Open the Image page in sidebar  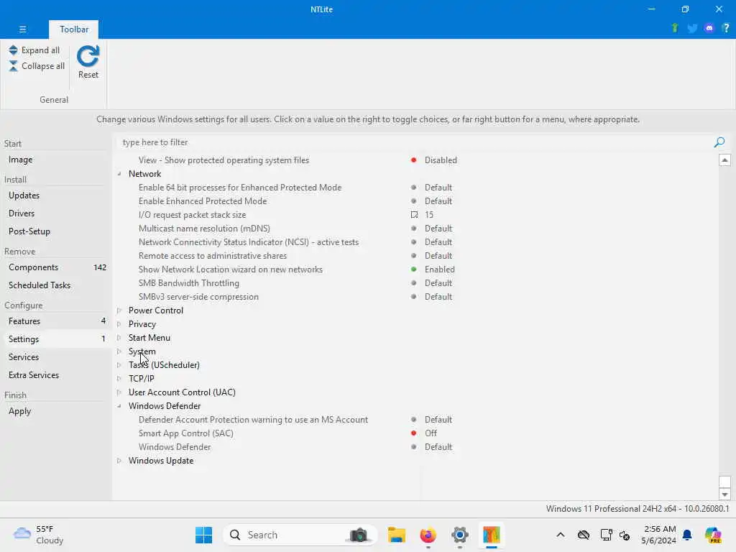click(21, 160)
